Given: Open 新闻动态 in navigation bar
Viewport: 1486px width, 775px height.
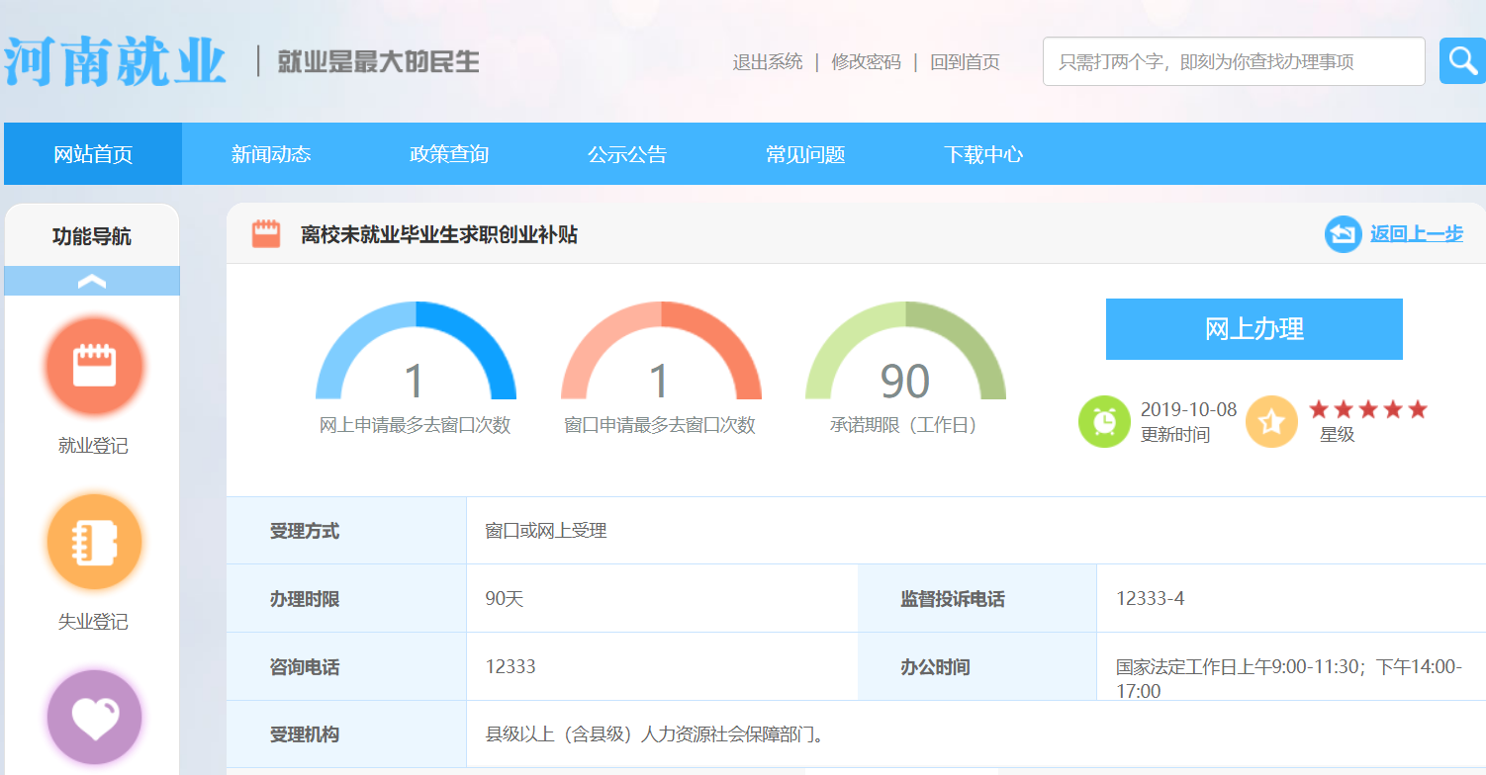Looking at the screenshot, I should [271, 154].
